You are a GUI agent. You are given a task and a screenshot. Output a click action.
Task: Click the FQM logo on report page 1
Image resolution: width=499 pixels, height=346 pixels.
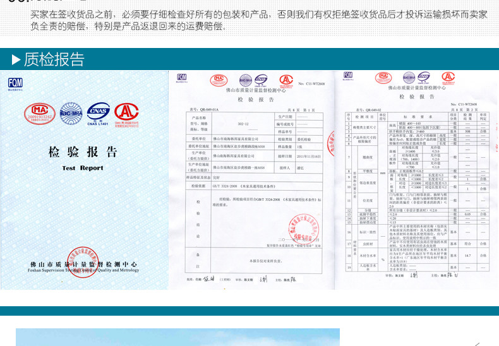coord(182,78)
